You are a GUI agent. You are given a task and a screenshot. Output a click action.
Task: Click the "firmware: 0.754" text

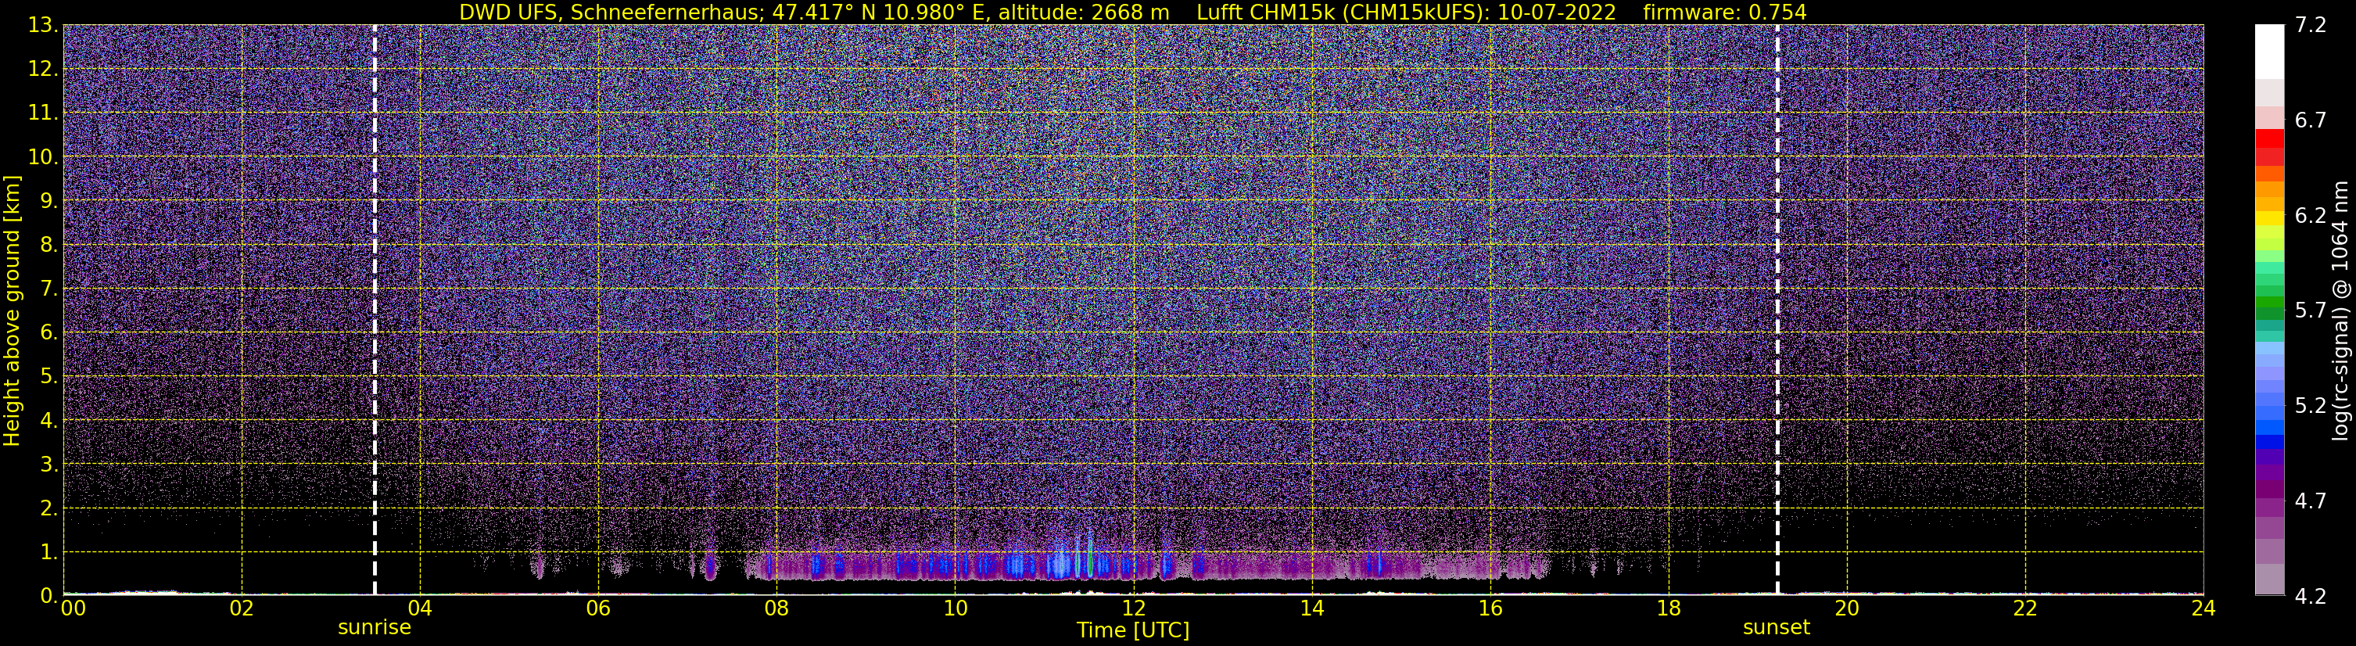[x=1725, y=12]
